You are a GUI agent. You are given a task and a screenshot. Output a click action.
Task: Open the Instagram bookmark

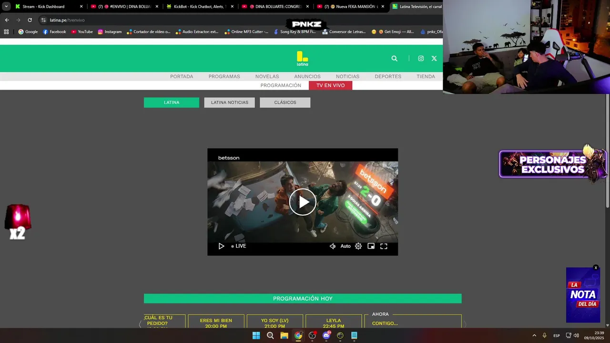pos(110,32)
